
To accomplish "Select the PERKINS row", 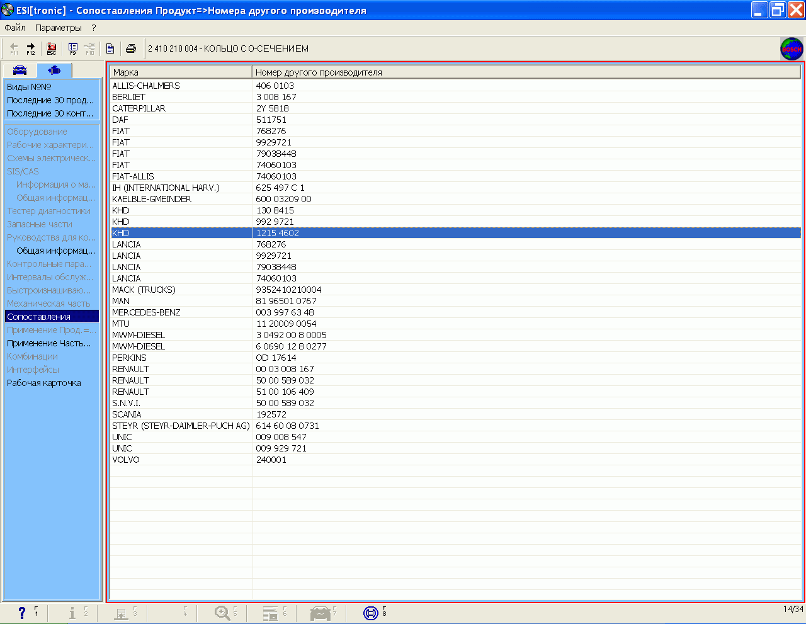I will [x=456, y=358].
